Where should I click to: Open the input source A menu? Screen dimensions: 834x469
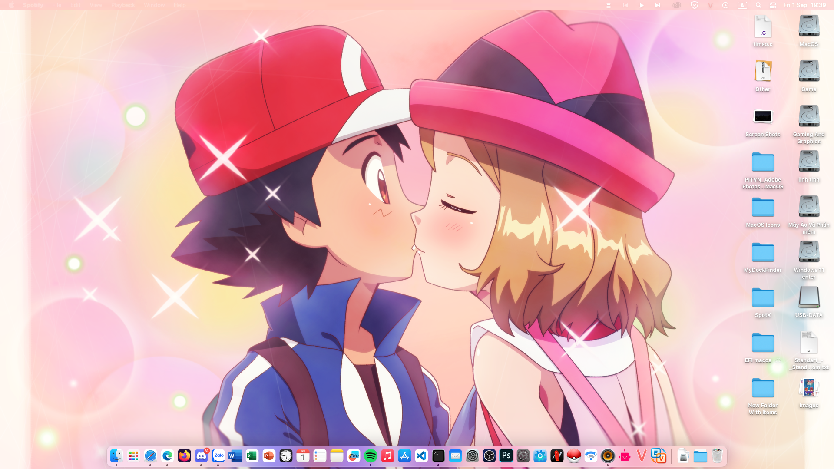[742, 5]
